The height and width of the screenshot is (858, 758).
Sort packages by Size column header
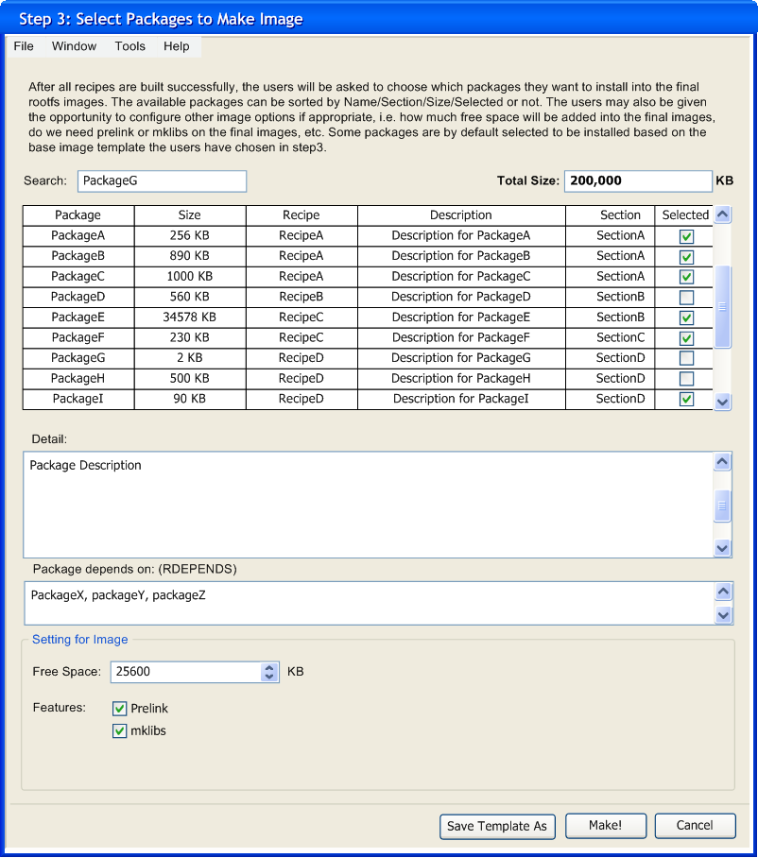tap(190, 215)
